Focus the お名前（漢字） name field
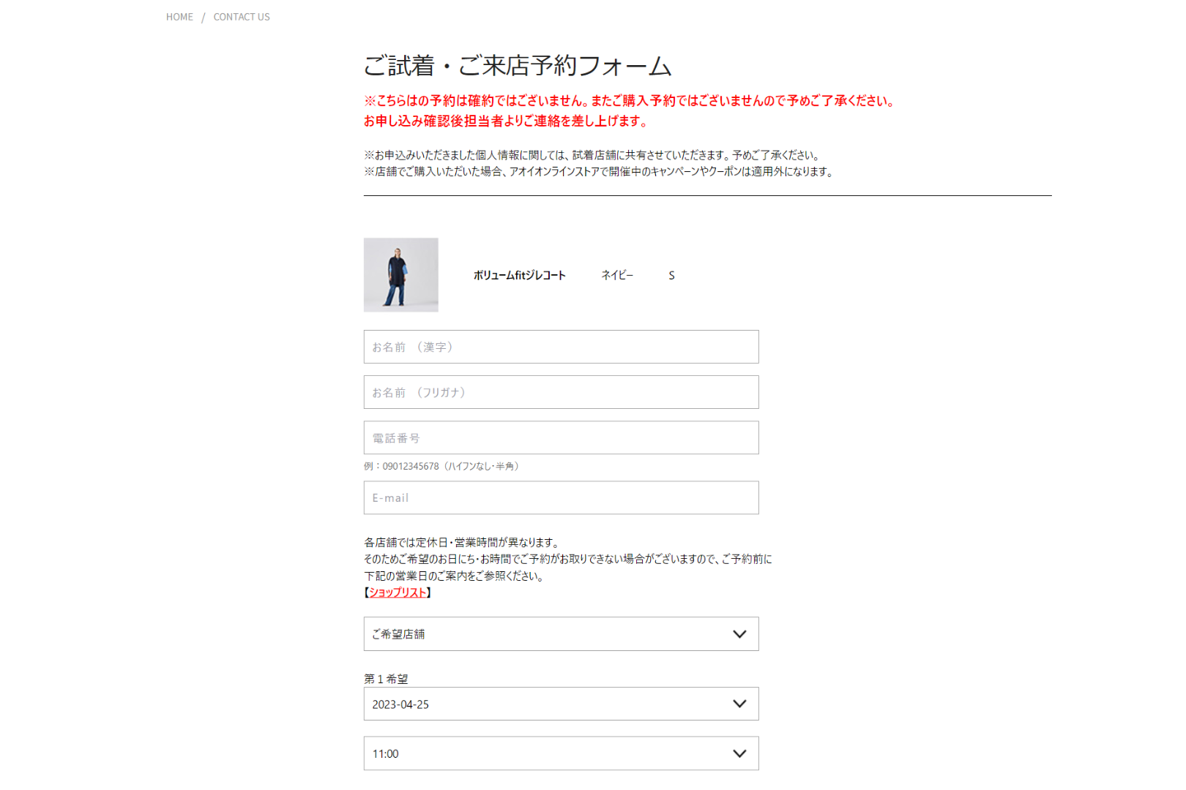This screenshot has height=790, width=1186. coord(562,347)
